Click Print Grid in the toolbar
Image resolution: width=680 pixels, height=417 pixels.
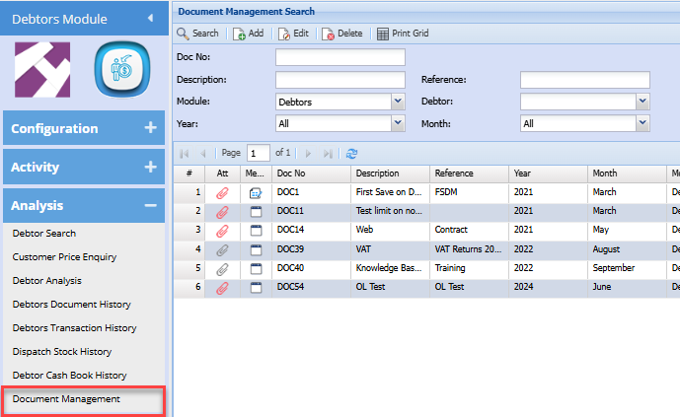point(403,34)
